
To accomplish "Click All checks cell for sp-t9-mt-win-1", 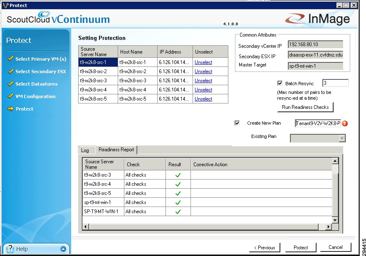I will (x=145, y=202).
